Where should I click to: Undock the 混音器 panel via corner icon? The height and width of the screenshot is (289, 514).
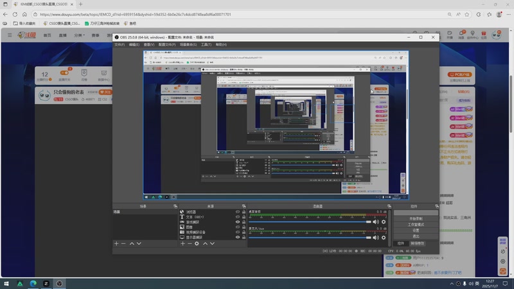pos(389,206)
